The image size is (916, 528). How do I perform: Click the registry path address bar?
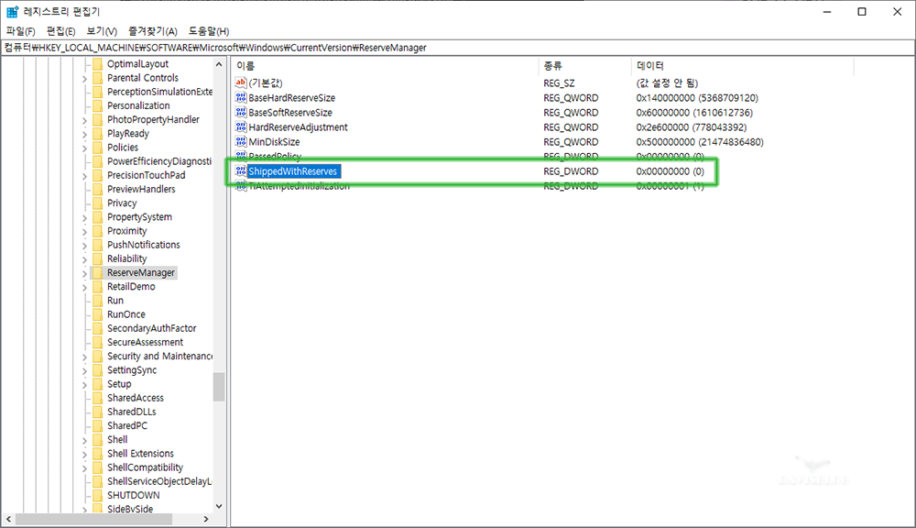(x=458, y=48)
